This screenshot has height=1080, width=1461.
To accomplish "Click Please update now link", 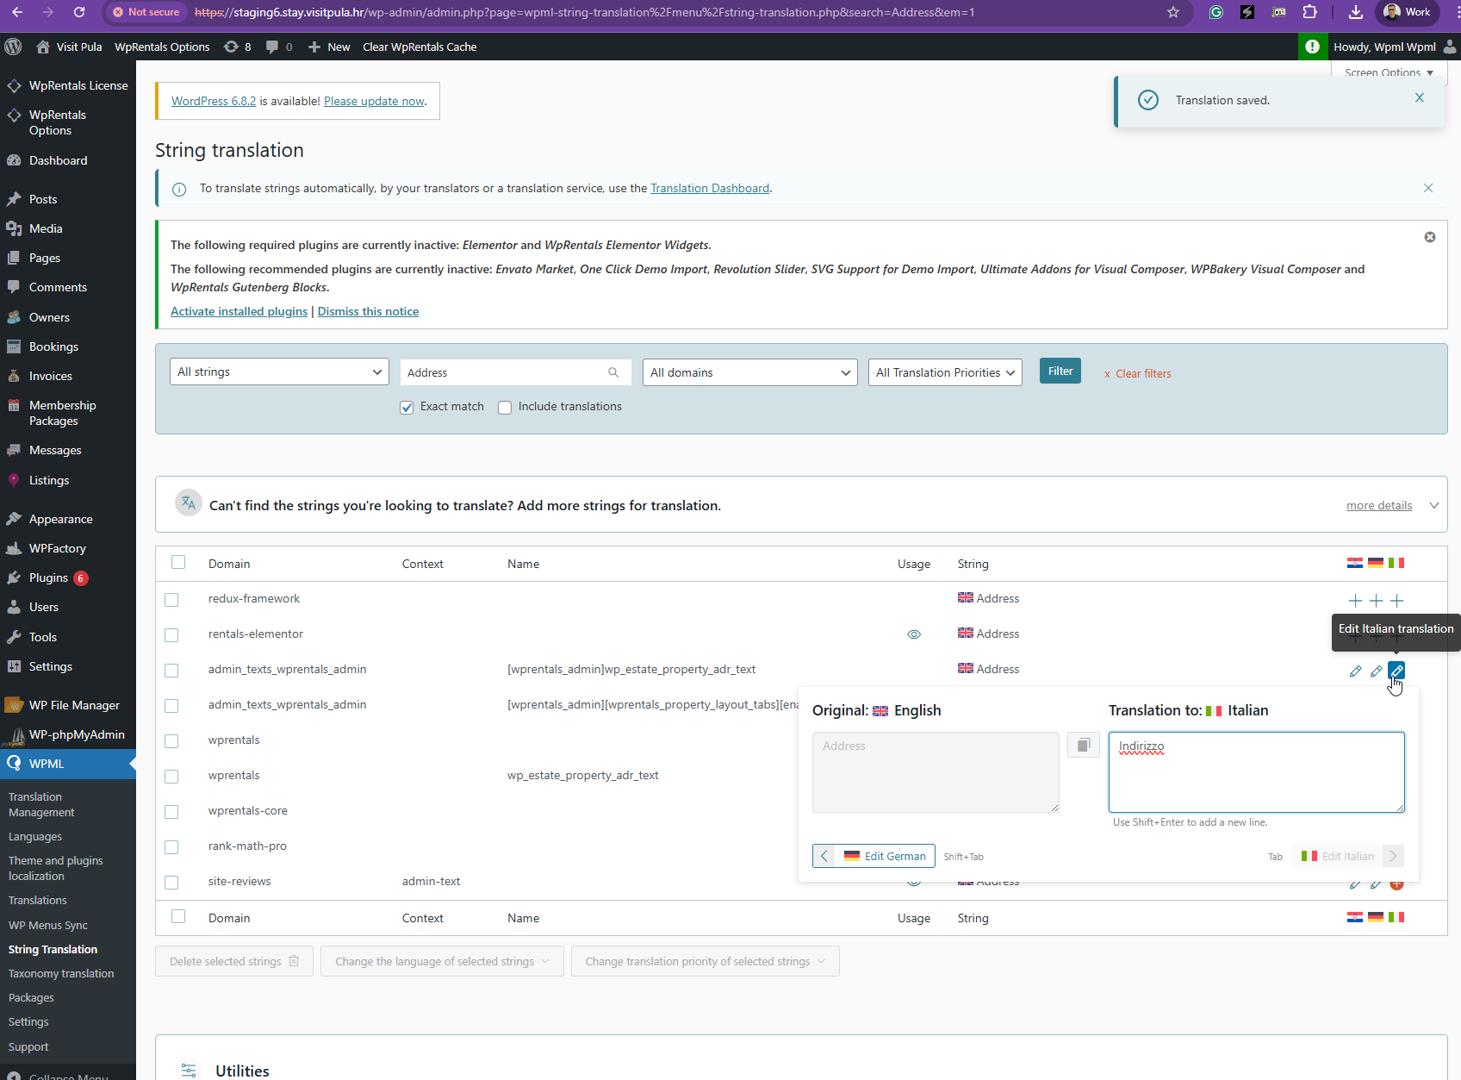I will tap(374, 101).
